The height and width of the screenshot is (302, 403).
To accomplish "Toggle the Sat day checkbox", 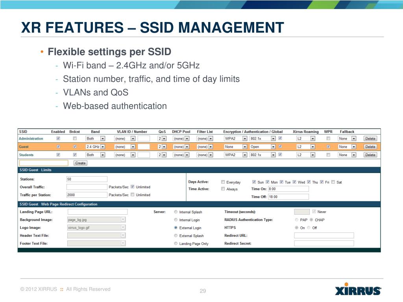I will (333, 182).
